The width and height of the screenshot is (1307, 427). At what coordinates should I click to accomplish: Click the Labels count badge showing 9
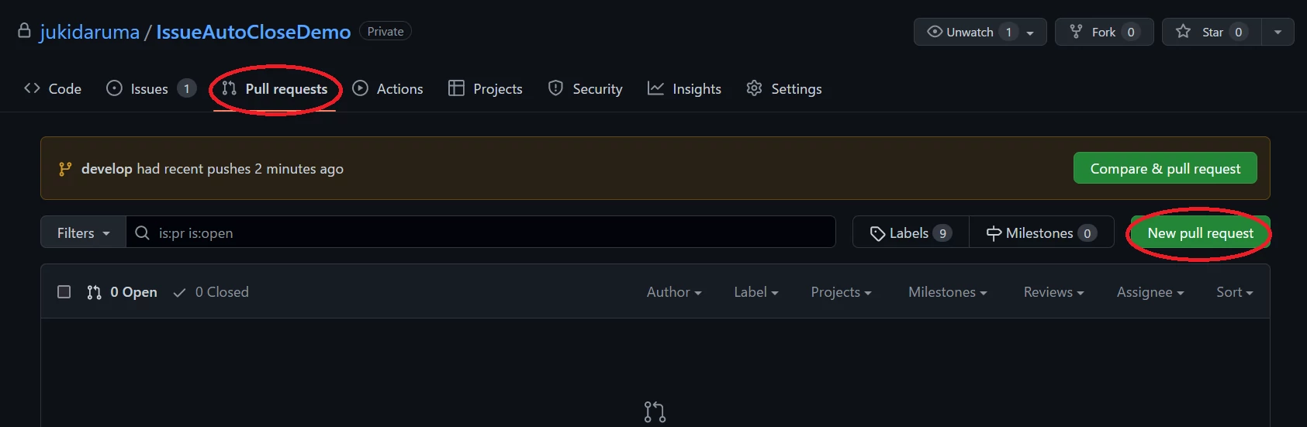click(x=942, y=233)
